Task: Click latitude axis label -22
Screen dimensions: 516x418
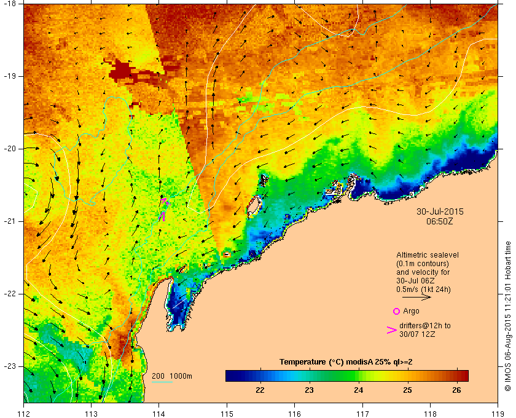Action: pyautogui.click(x=10, y=294)
